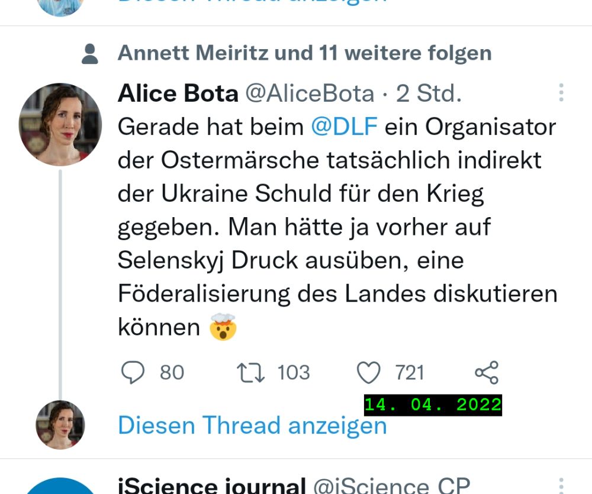
Task: Retweet Alice Bota's tweet
Action: (x=251, y=373)
